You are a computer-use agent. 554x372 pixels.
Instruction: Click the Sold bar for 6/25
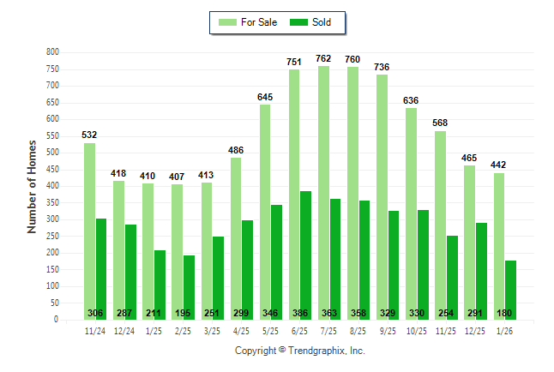[x=306, y=255]
